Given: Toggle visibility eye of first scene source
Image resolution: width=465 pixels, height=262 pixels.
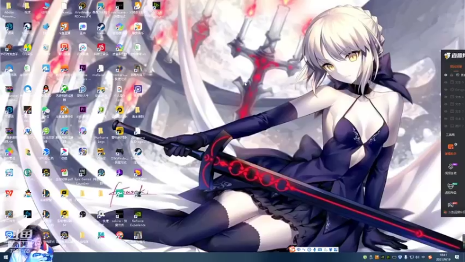Looking at the screenshot, I should click(x=446, y=75).
